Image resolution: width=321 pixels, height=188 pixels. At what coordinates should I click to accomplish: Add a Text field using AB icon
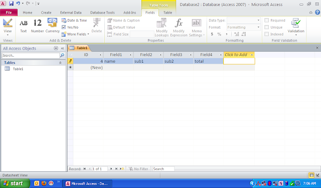click(24, 26)
